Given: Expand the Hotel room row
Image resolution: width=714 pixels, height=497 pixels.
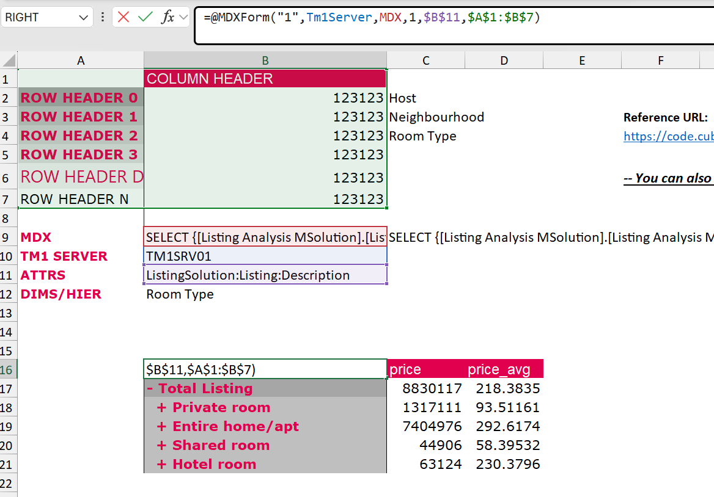Looking at the screenshot, I should tap(161, 464).
